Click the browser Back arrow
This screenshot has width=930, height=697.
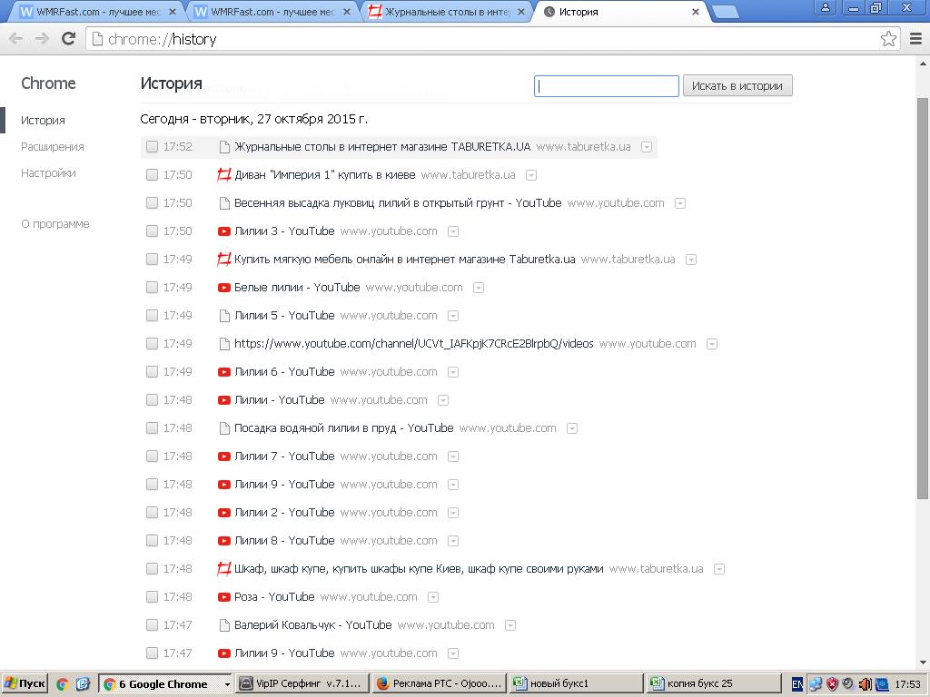click(16, 38)
